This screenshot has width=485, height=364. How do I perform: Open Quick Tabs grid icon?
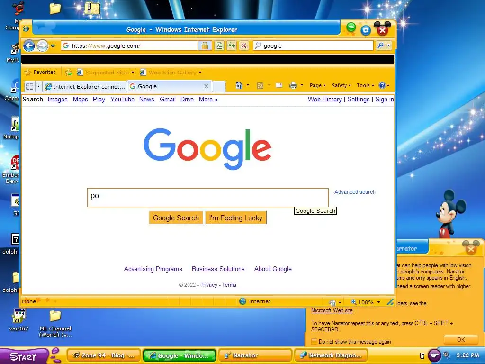(x=29, y=86)
